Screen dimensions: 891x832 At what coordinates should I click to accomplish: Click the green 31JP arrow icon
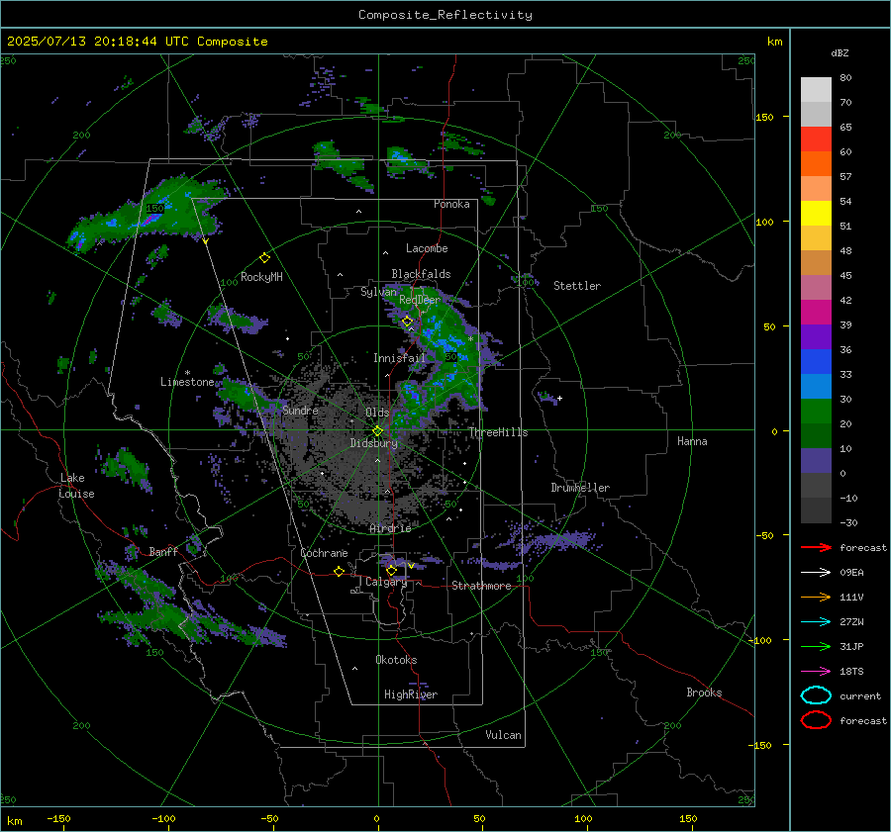click(816, 646)
